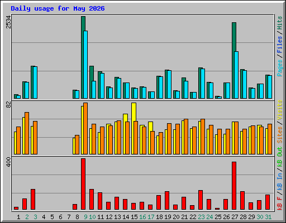Select the day 5 label on x-axis
This screenshot has height=223, width=286.
[52, 217]
